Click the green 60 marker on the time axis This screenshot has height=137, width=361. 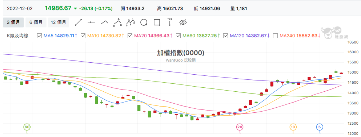point(27,127)
